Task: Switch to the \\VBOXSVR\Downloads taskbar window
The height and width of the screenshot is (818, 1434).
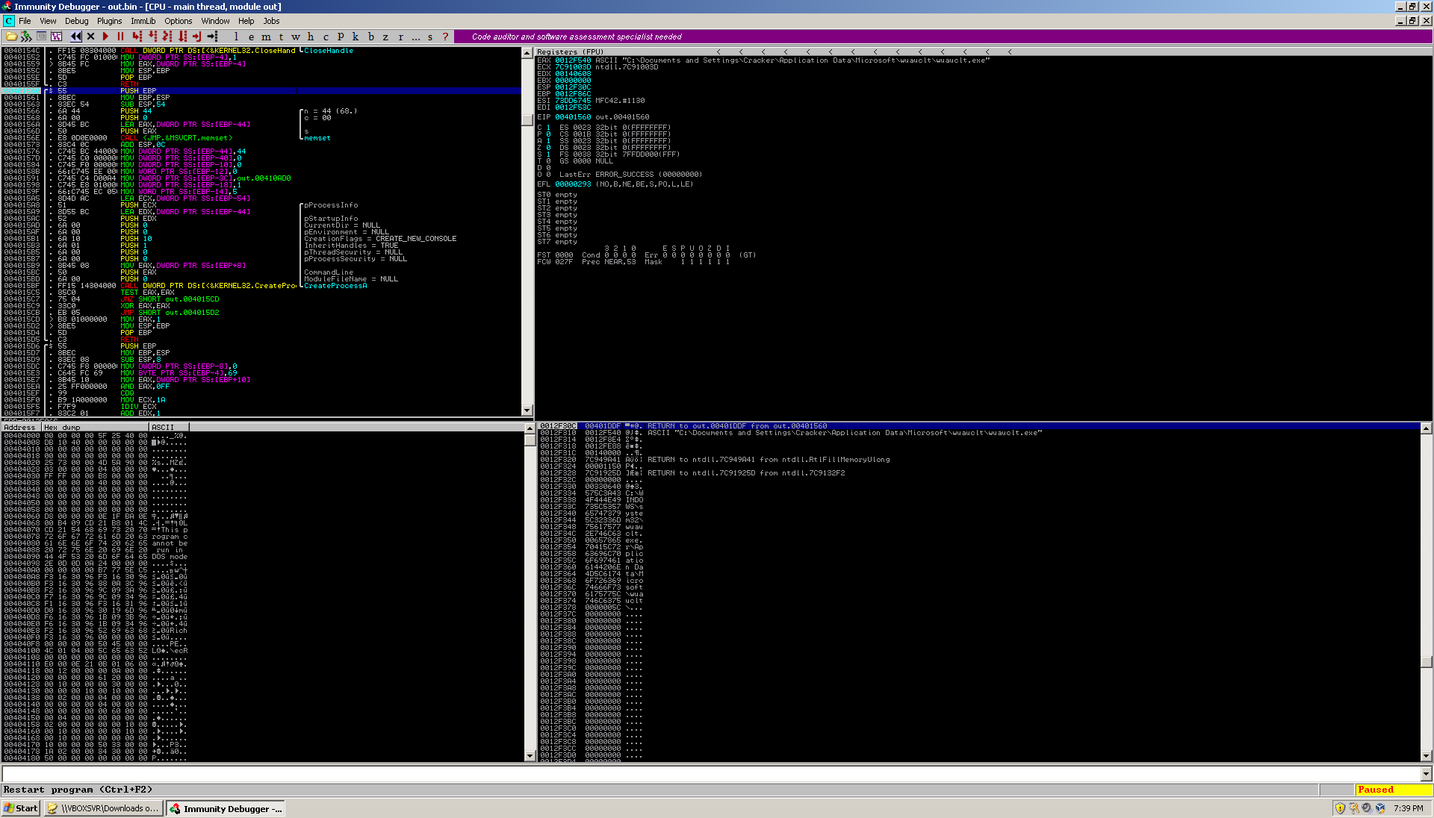Action: (x=103, y=808)
